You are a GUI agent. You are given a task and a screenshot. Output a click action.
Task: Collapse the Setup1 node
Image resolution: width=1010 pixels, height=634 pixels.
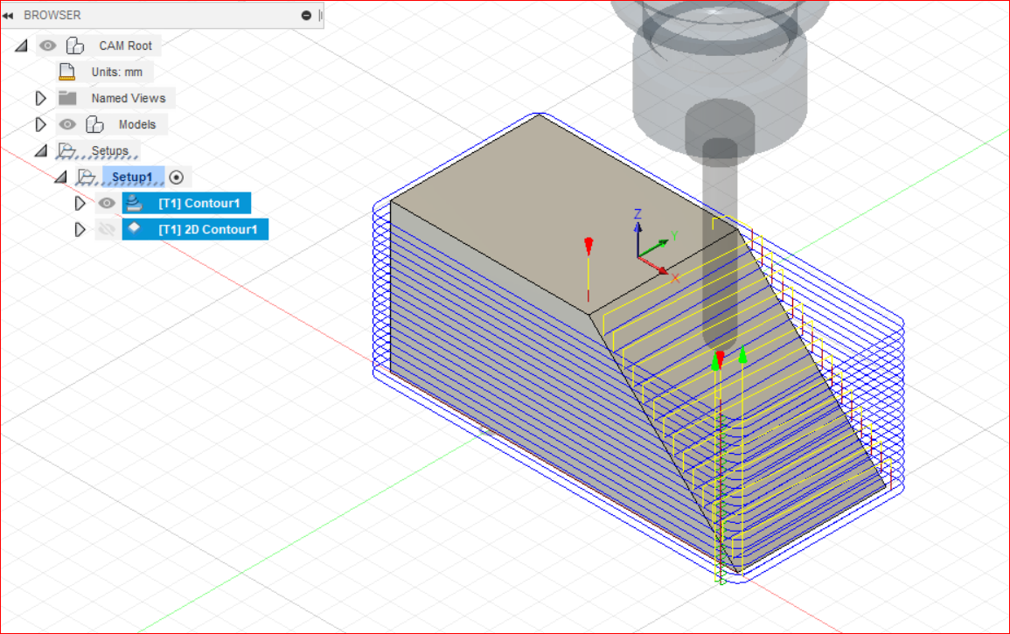(61, 177)
